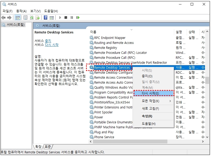The height and width of the screenshot is (156, 211).
Task: Open the 보기(V) menu
Action: tap(36, 11)
